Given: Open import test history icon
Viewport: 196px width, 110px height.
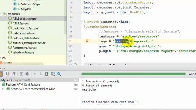Looking at the screenshot, I should pos(53,74).
